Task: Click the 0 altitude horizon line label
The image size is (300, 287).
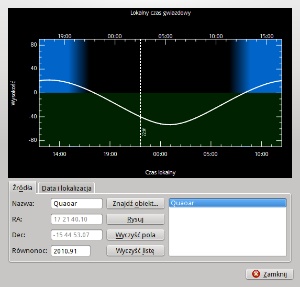Action: (x=35, y=92)
